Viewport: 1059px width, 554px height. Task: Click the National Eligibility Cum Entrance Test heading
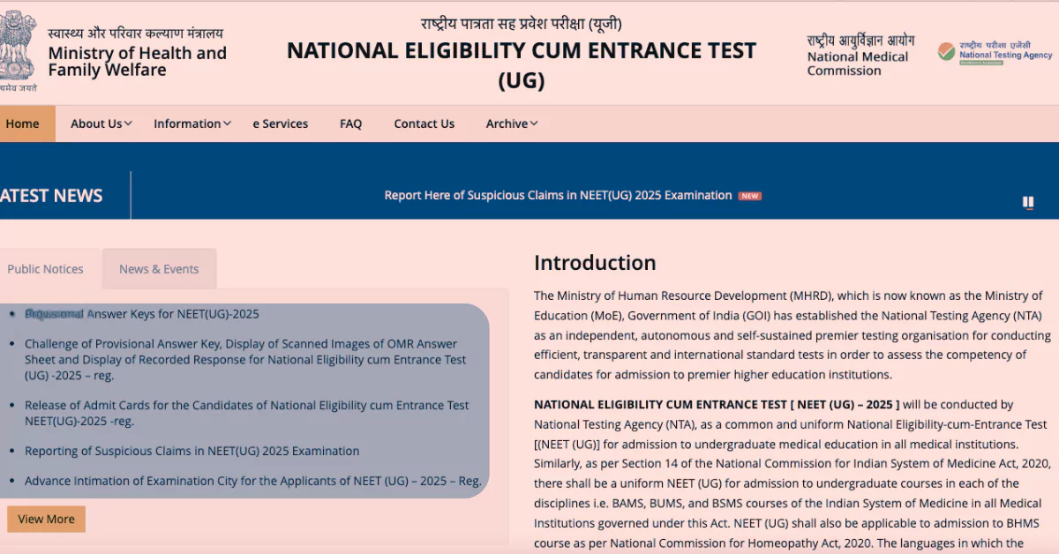point(522,65)
